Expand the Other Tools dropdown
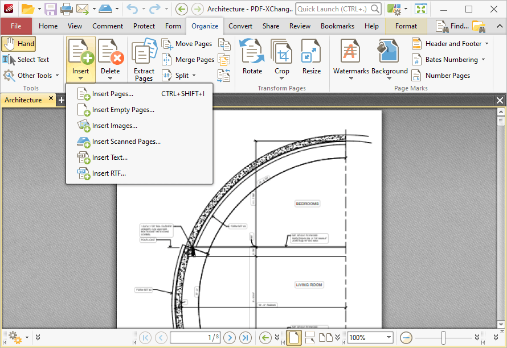The height and width of the screenshot is (348, 507). 57,76
